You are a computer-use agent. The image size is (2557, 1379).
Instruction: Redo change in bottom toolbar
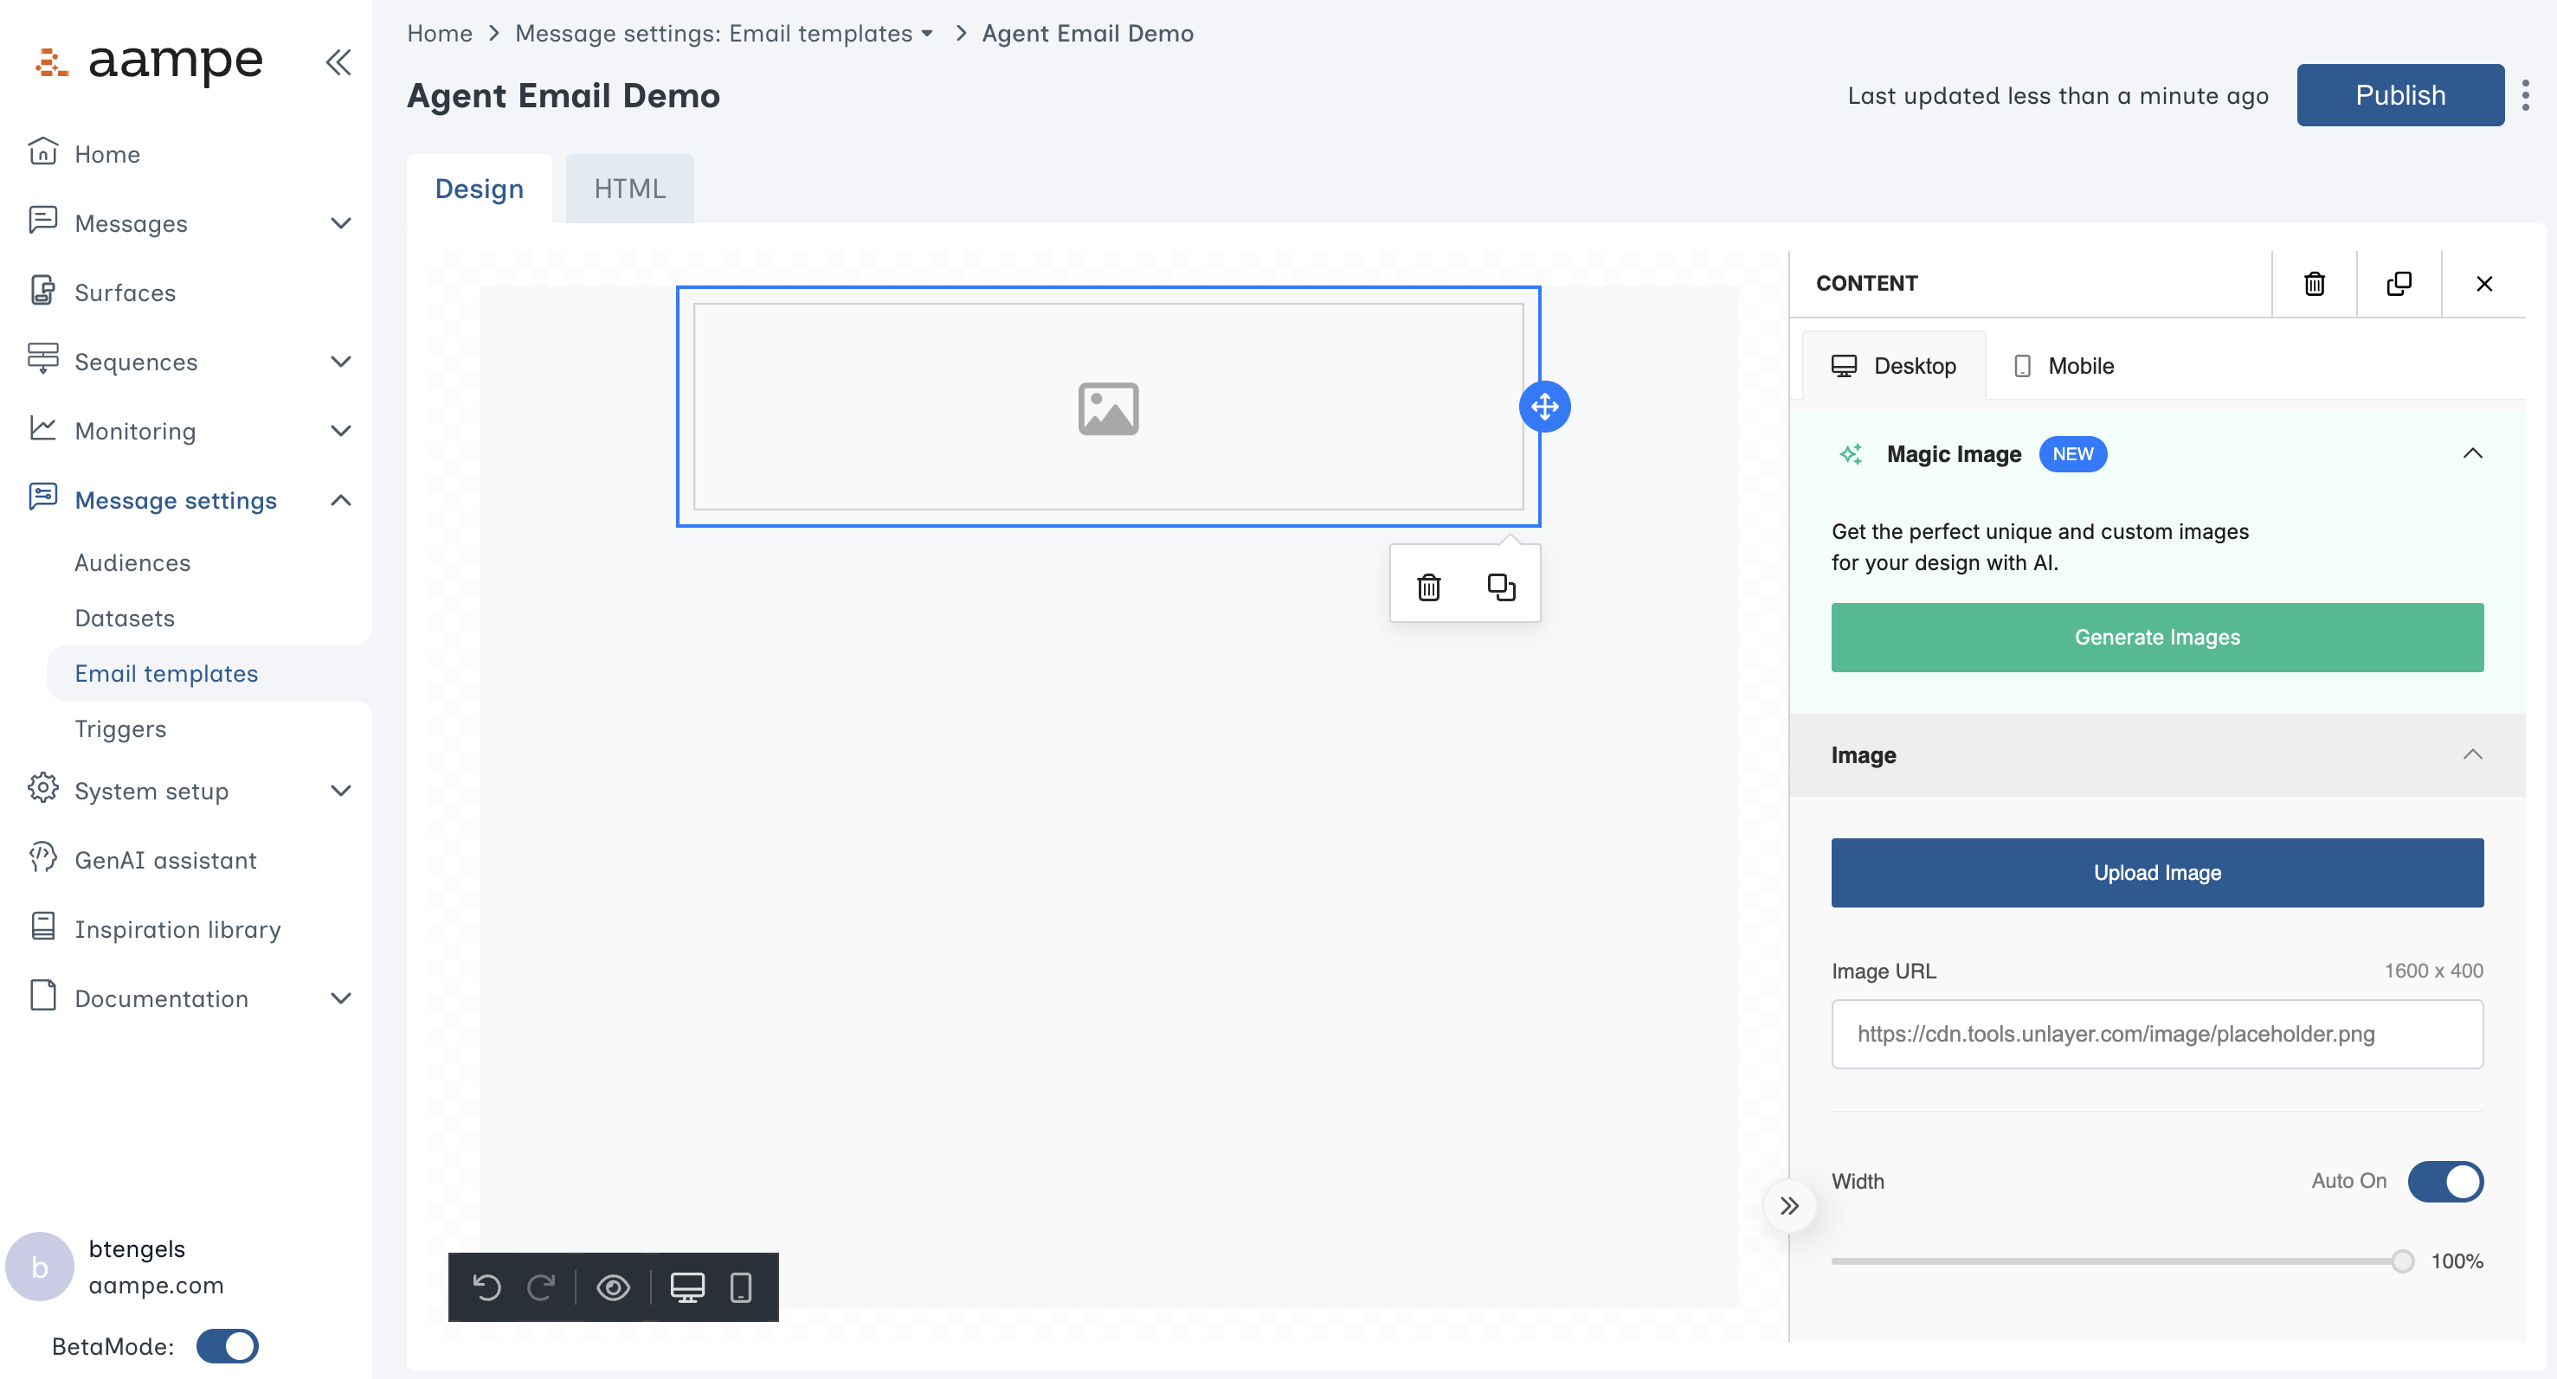540,1287
